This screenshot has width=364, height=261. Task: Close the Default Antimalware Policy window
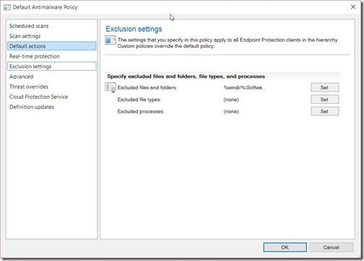[353, 7]
